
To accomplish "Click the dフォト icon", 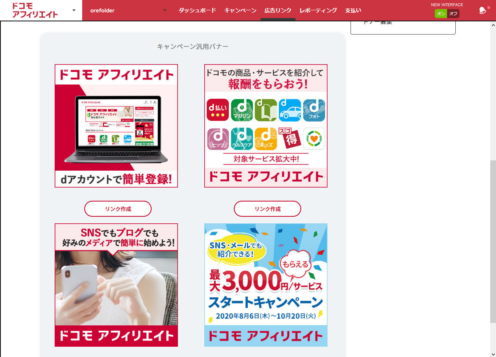I will [x=314, y=110].
